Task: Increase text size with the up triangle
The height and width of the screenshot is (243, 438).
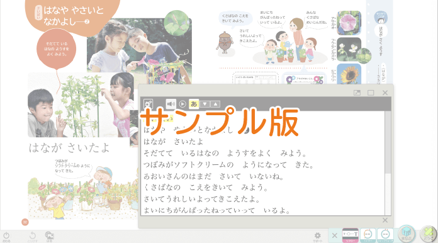Action: tap(215, 104)
